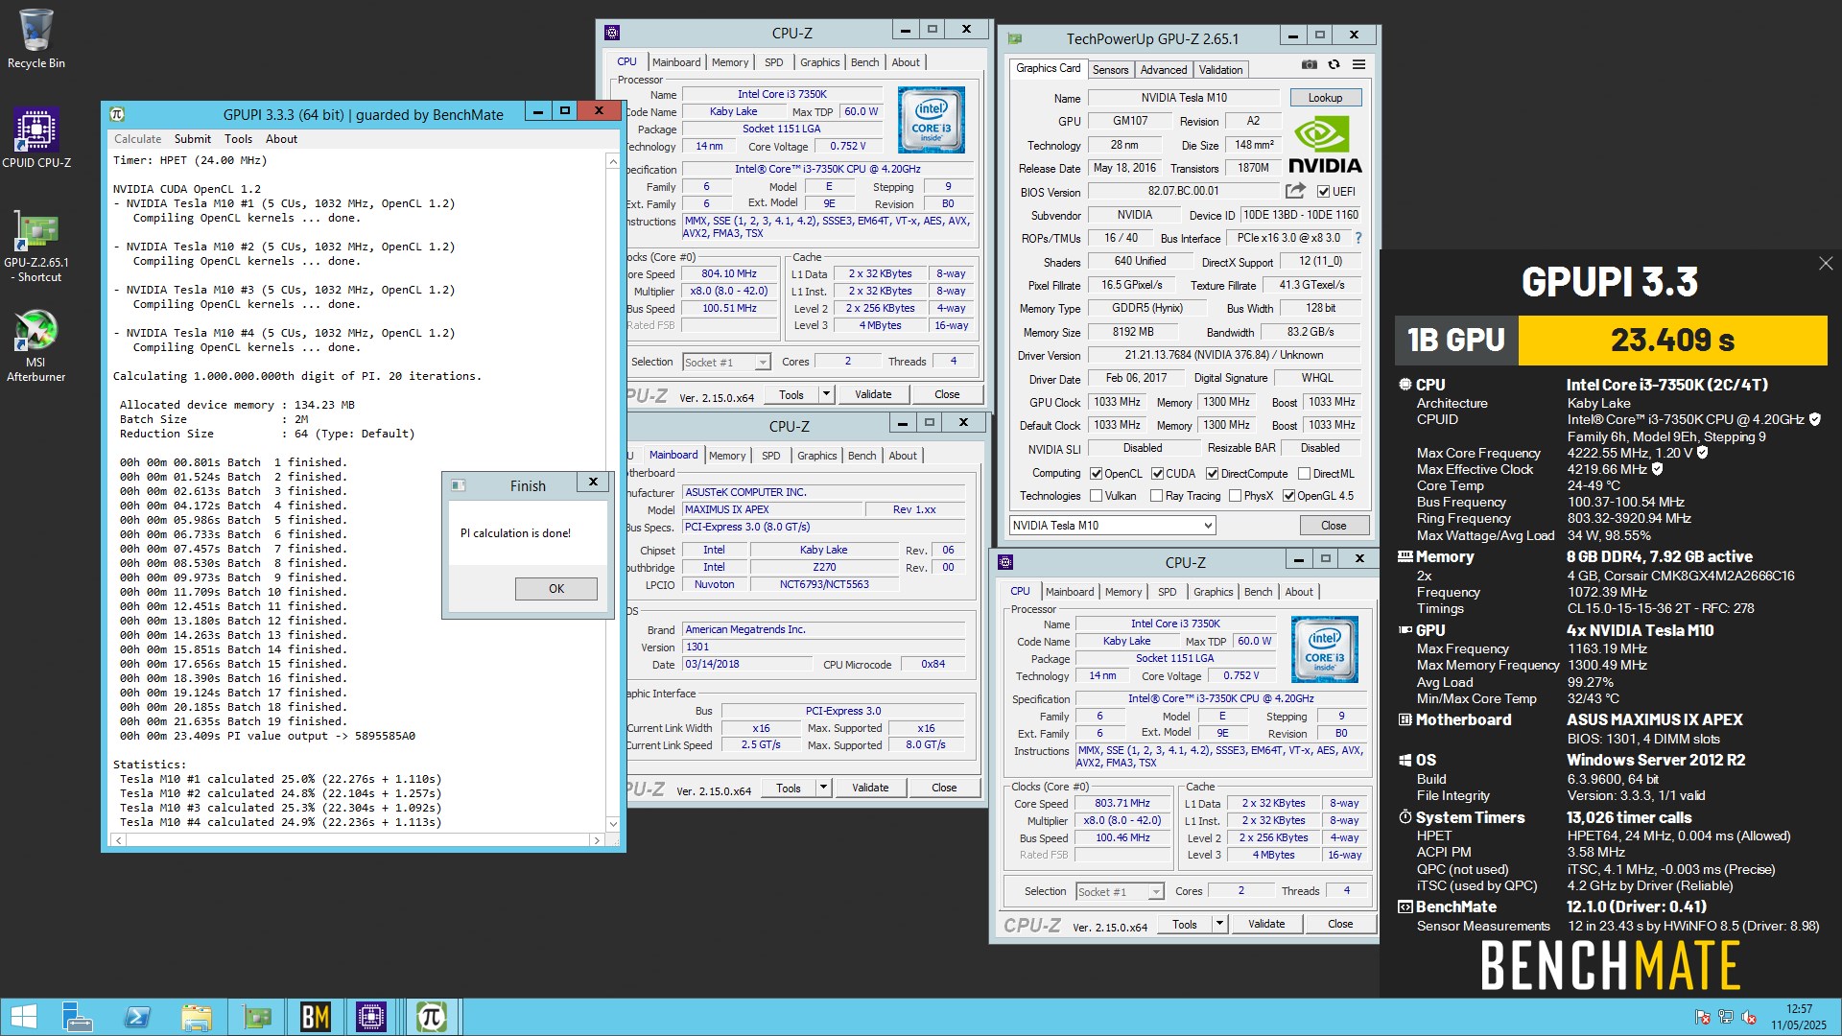Click the volume tray icon in the taskbar
The image size is (1842, 1036).
pyautogui.click(x=1748, y=1017)
